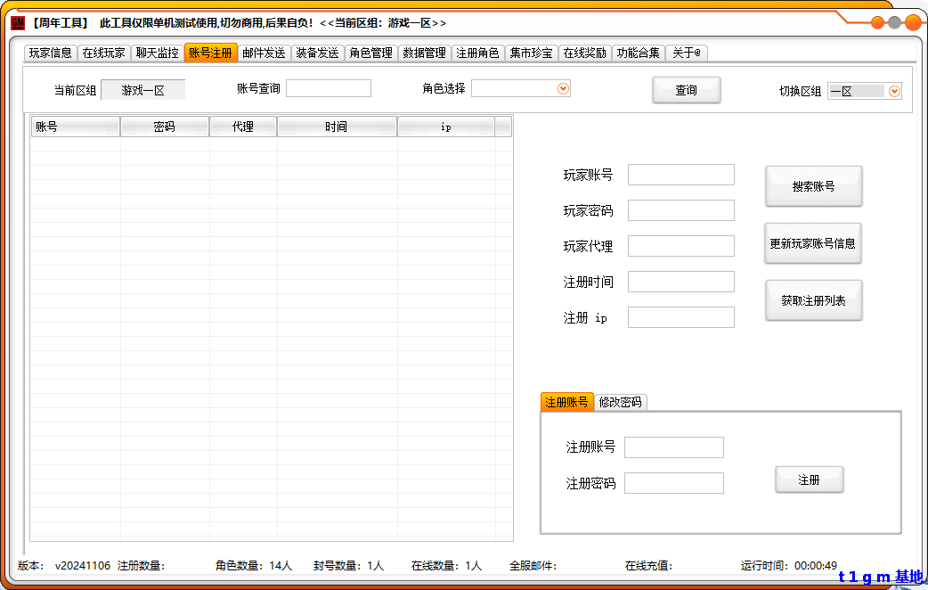Open the 角色选择 dropdown arrow
The height and width of the screenshot is (590, 928).
click(x=563, y=88)
